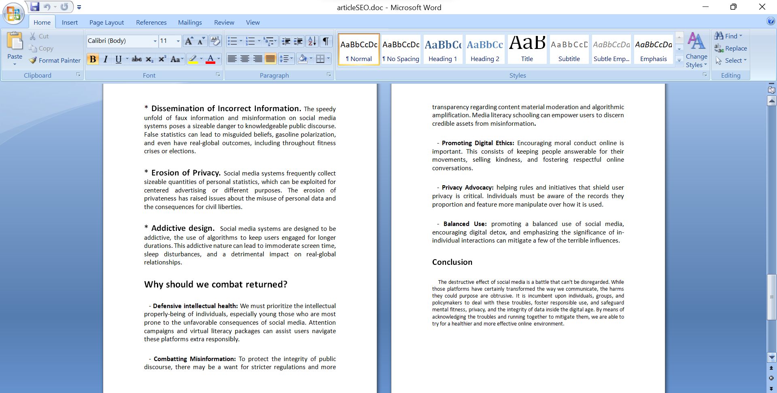Screen dimensions: 777x393
Task: Click the Paste clipboard icon
Action: coord(15,41)
